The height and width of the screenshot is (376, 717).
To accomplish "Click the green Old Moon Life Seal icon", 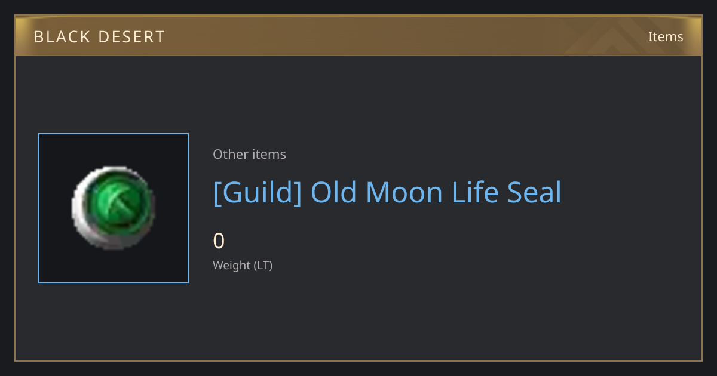I will tap(114, 208).
